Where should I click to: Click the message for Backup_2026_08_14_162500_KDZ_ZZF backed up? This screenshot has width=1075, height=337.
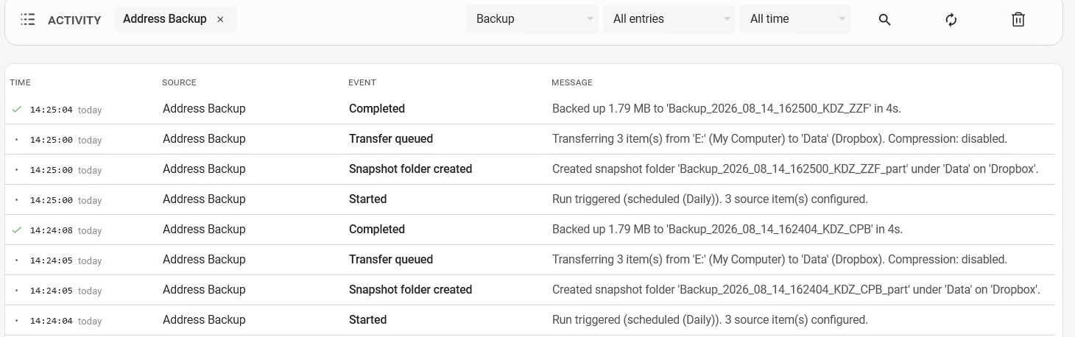coord(727,109)
